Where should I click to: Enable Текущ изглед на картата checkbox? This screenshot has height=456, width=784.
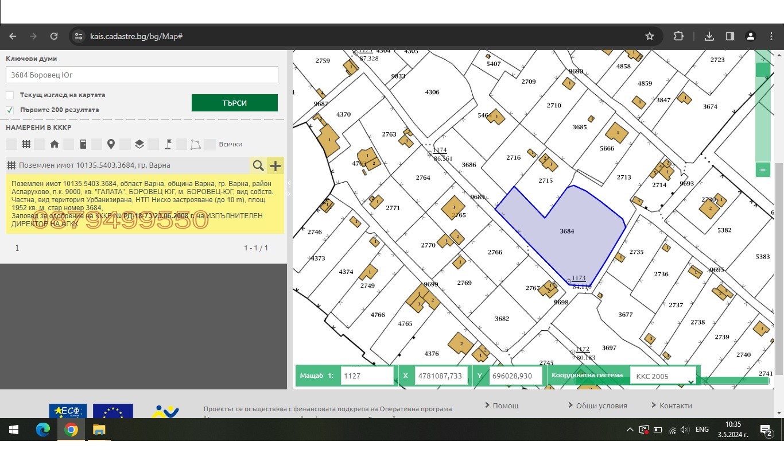pyautogui.click(x=10, y=95)
